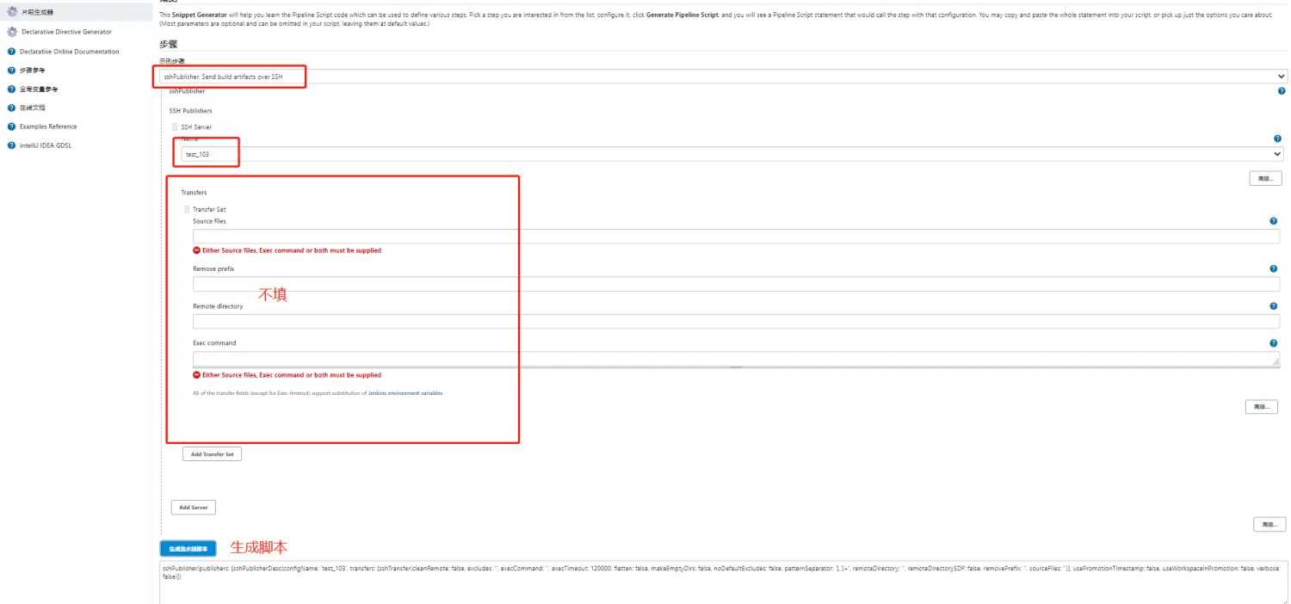Expand 高级 options below the server Name field

(x=1265, y=179)
